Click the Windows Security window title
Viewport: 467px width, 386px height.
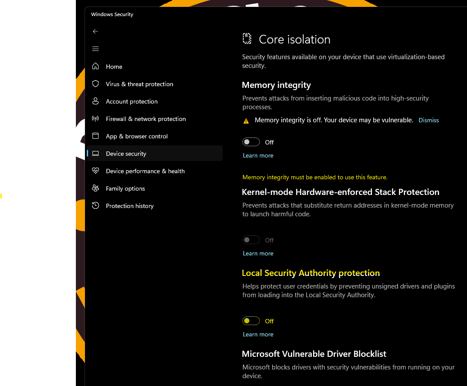coord(112,14)
